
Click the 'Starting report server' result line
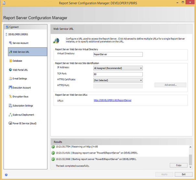tap(96, 159)
